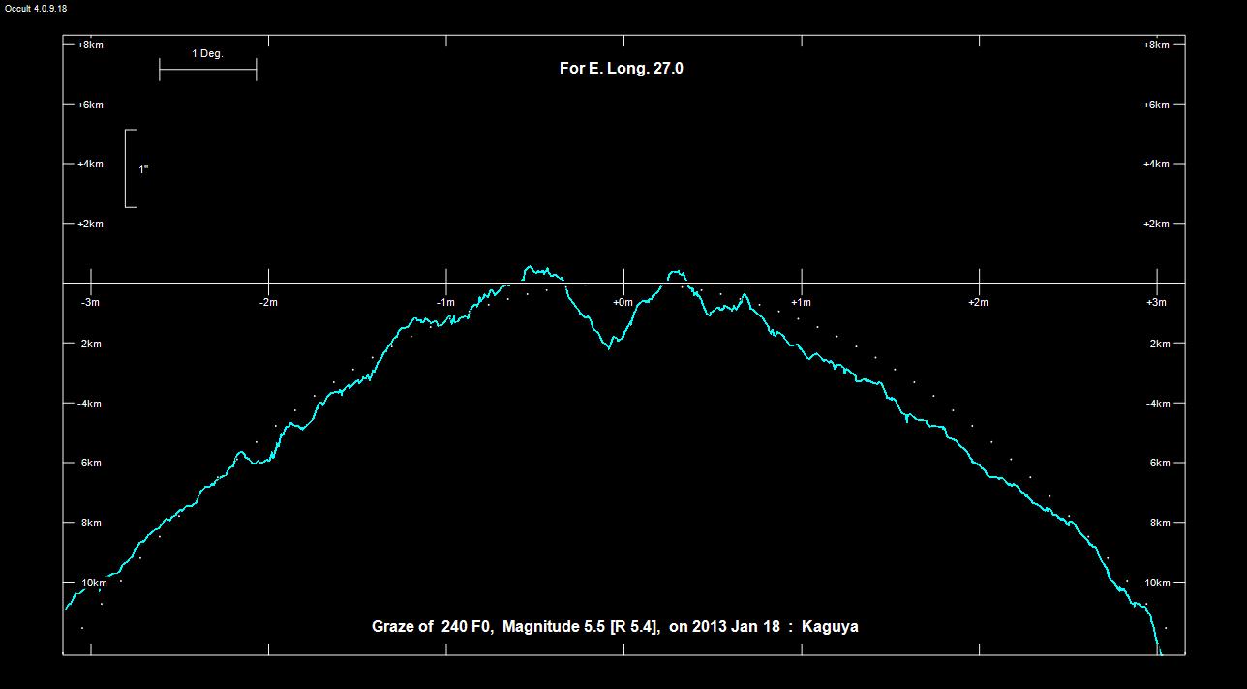Click the Occult 4.0.9.18 version label

point(34,8)
